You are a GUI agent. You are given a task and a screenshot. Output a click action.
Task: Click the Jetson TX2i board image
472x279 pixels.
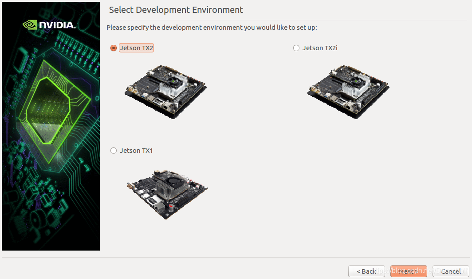[348, 92]
